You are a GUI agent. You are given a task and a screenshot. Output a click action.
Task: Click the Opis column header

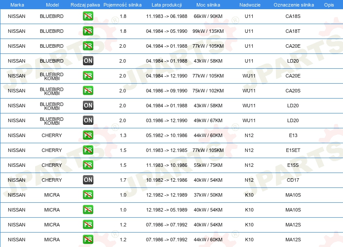(x=329, y=5)
